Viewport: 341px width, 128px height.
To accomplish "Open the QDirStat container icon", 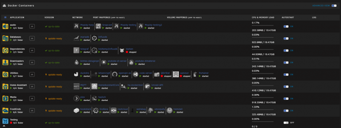I will [x=157, y=74].
